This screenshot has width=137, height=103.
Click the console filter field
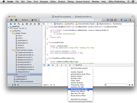116,85
